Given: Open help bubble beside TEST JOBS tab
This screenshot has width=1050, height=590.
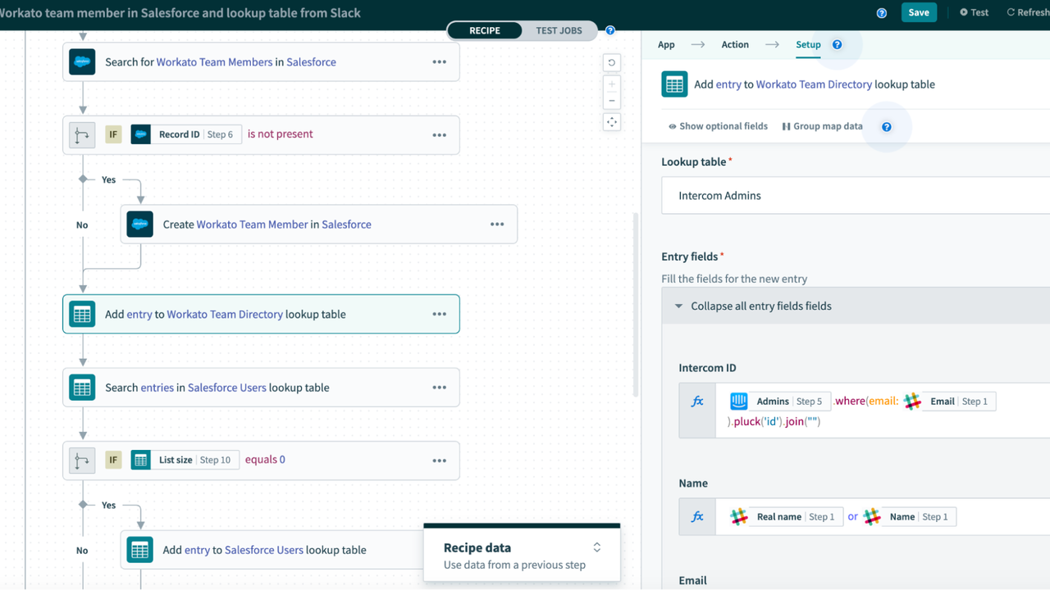Looking at the screenshot, I should 609,30.
